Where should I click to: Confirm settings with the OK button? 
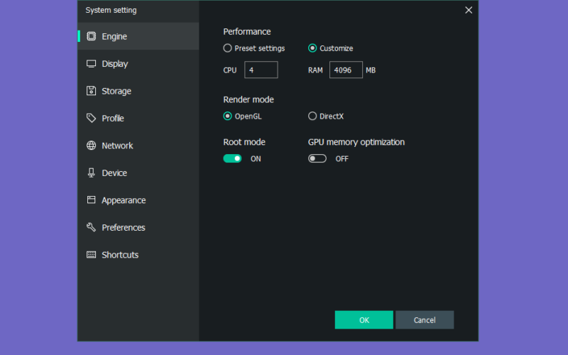click(364, 320)
